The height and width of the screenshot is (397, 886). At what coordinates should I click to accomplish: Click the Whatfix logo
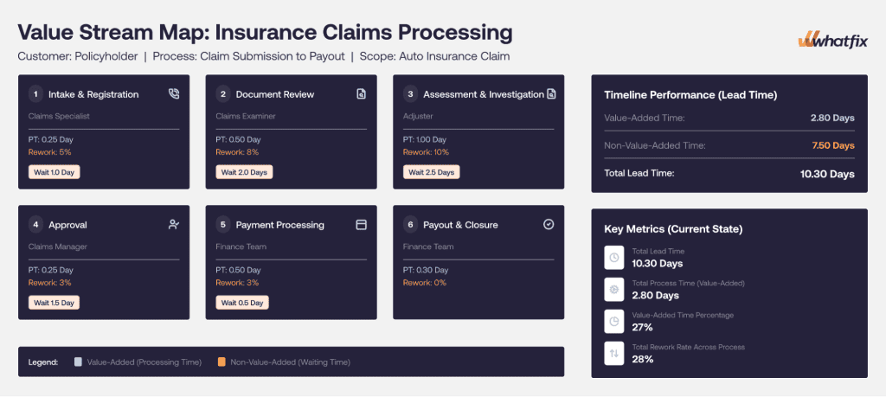coord(831,41)
